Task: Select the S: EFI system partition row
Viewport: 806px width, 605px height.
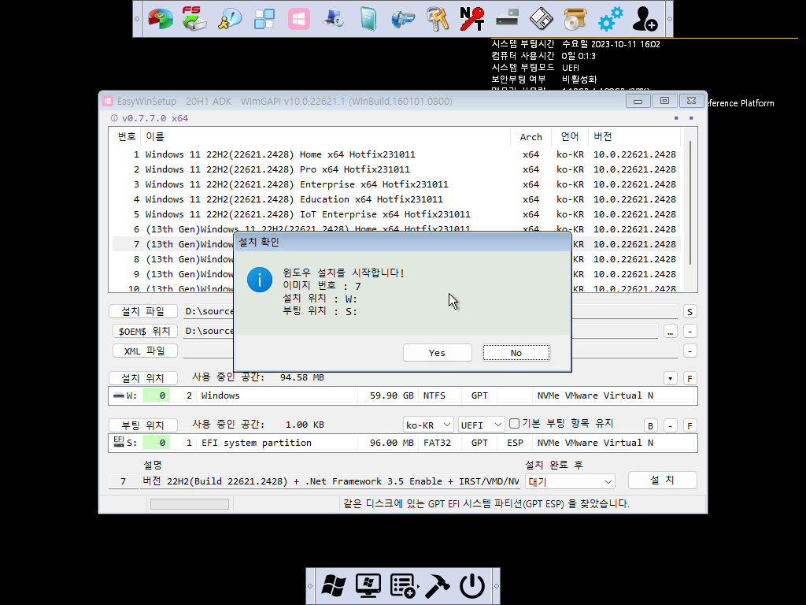Action: pyautogui.click(x=402, y=443)
